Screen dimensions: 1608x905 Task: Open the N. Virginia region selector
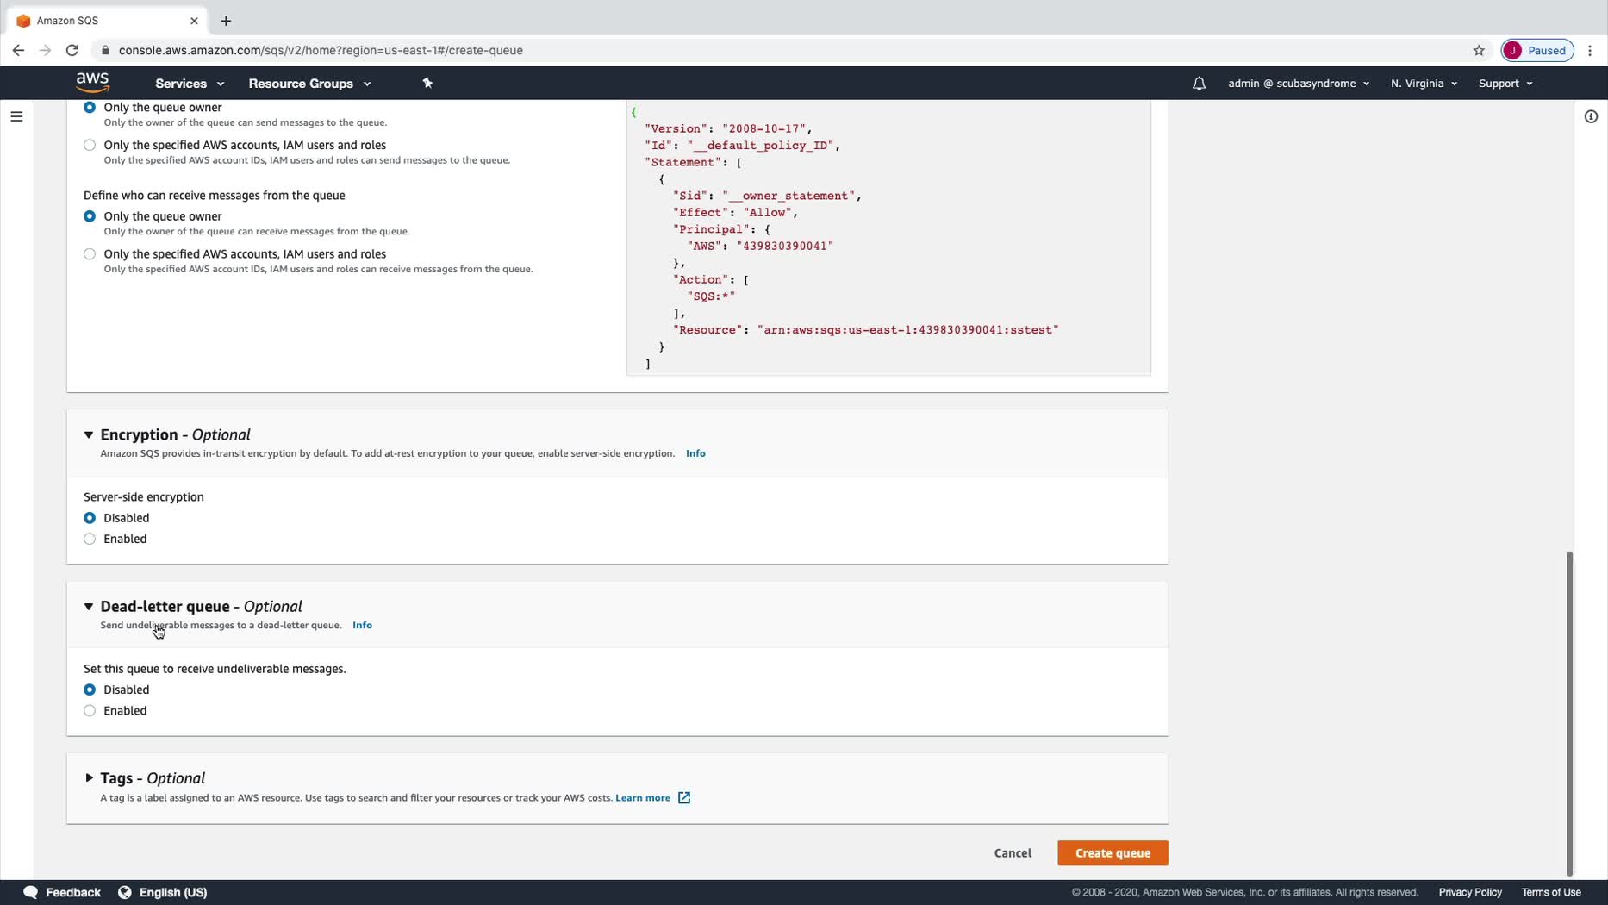tap(1424, 84)
